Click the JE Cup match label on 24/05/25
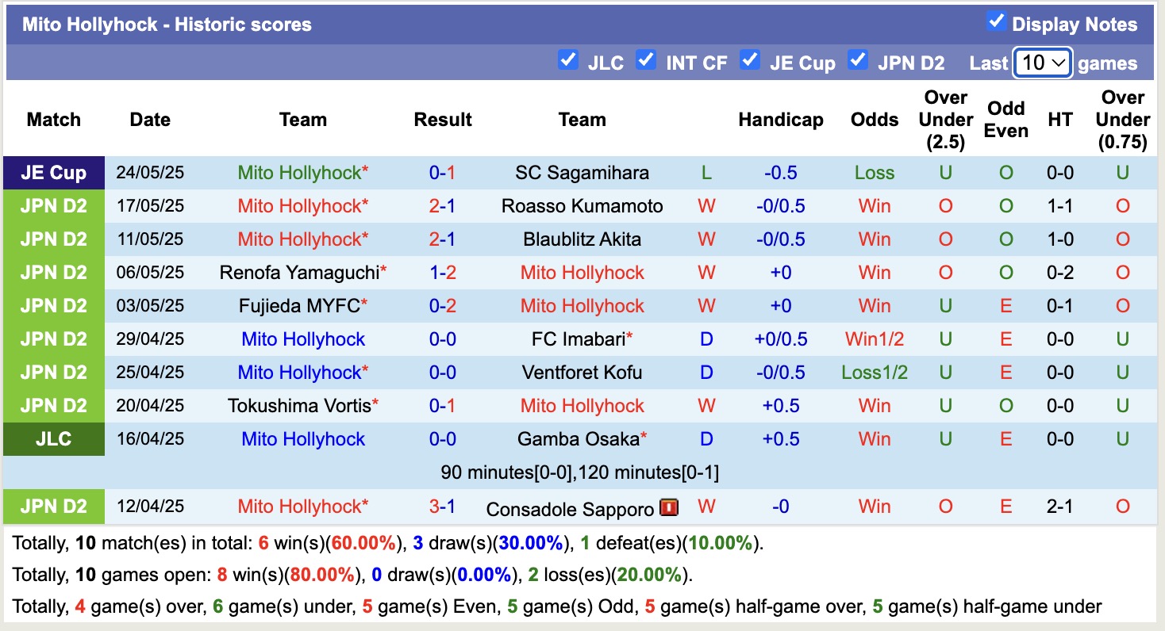1165x631 pixels. 53,173
